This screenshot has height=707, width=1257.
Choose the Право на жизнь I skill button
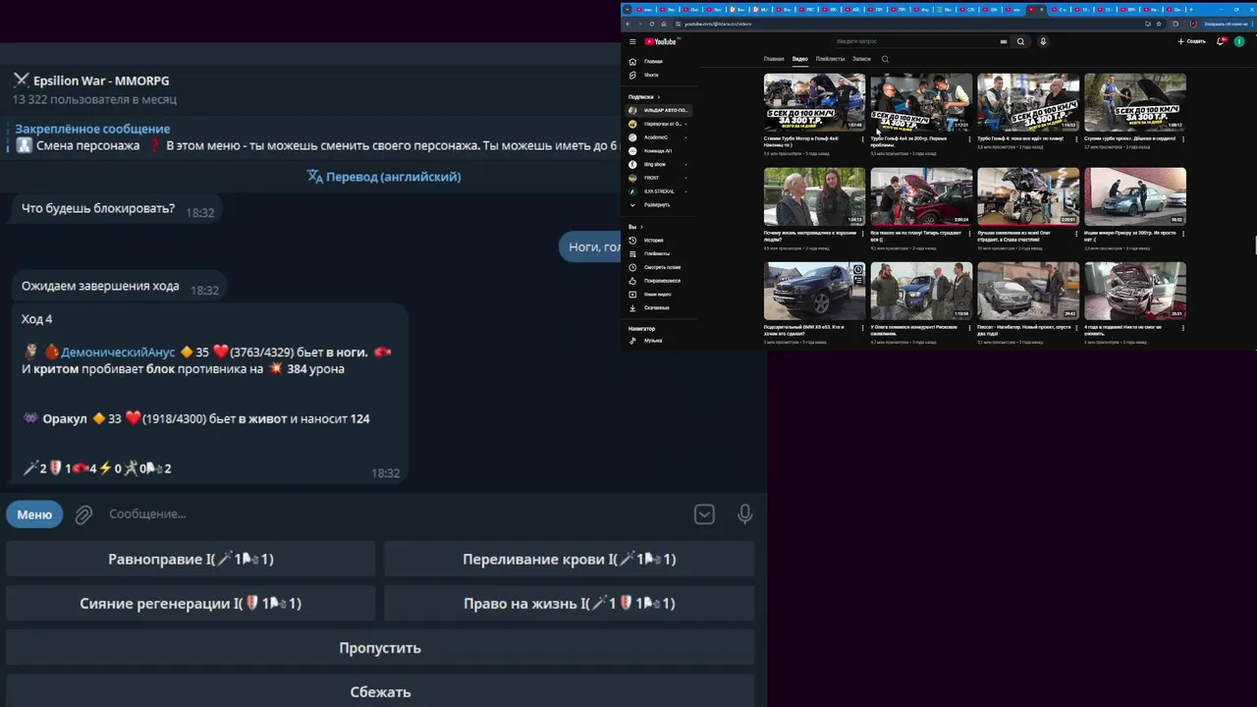(x=570, y=603)
